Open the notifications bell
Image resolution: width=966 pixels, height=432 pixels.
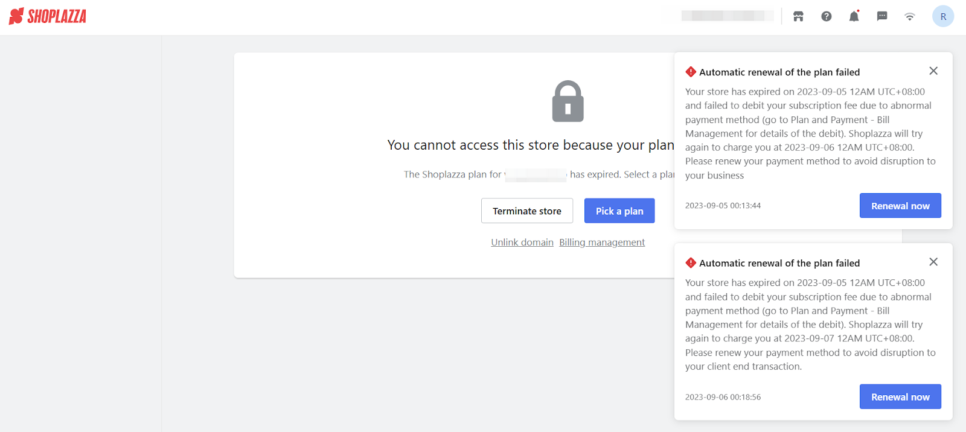[x=854, y=16]
